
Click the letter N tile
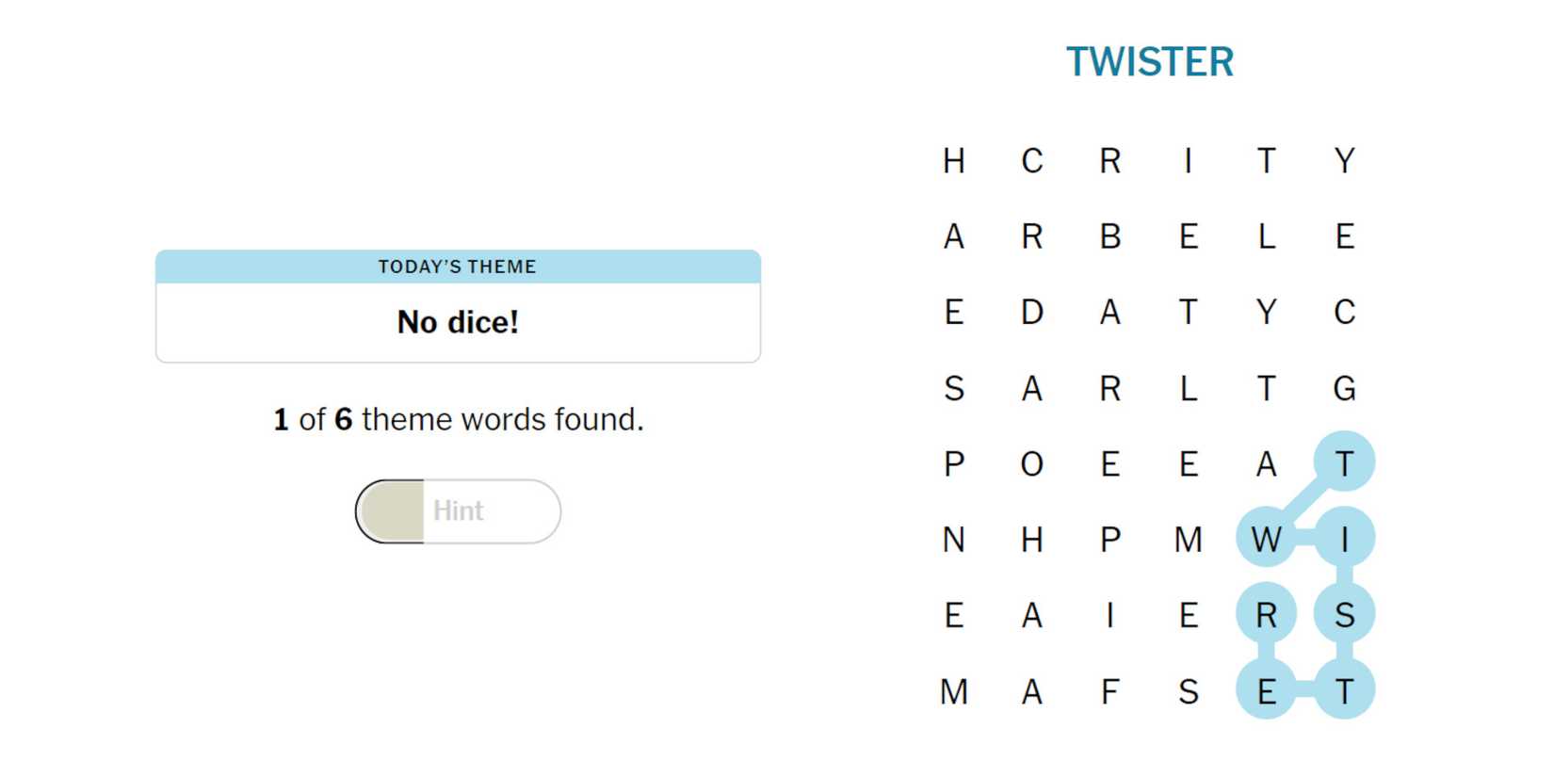pos(954,540)
